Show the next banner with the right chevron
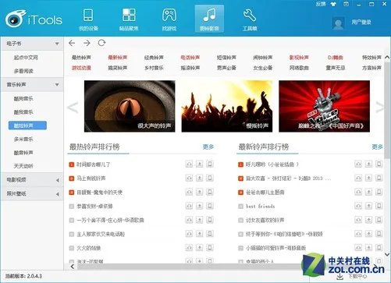This screenshot has height=283, width=391. coord(379,107)
